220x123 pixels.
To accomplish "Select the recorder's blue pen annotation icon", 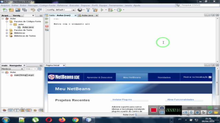I will click(210, 112).
